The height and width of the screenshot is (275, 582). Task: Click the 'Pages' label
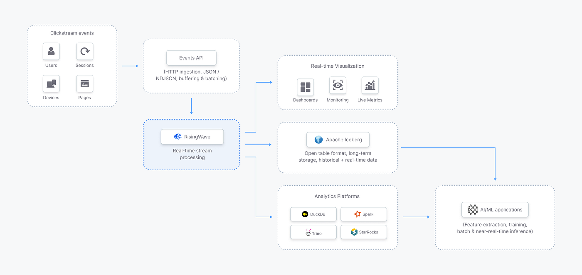pos(85,98)
